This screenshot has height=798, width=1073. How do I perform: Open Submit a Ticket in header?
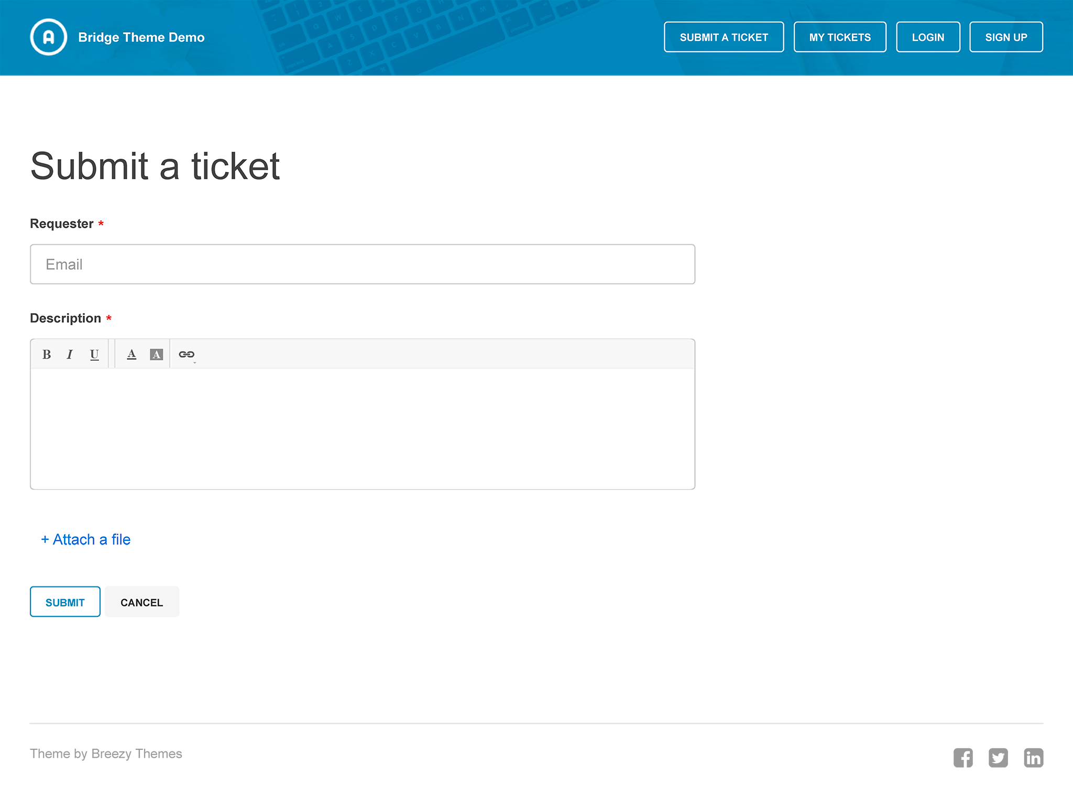724,37
